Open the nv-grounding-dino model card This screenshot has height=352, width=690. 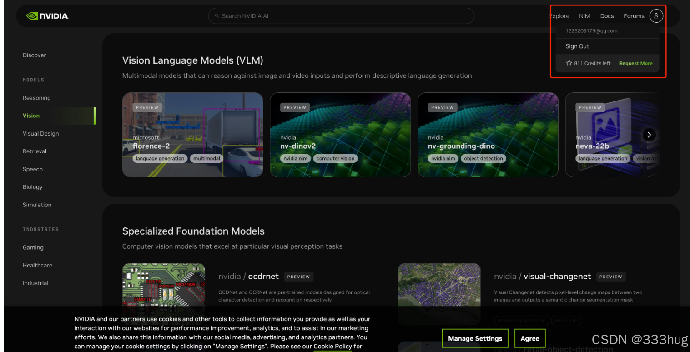[488, 135]
